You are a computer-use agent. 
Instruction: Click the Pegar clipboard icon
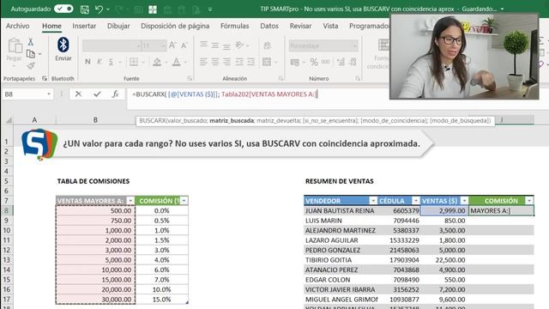[15, 45]
